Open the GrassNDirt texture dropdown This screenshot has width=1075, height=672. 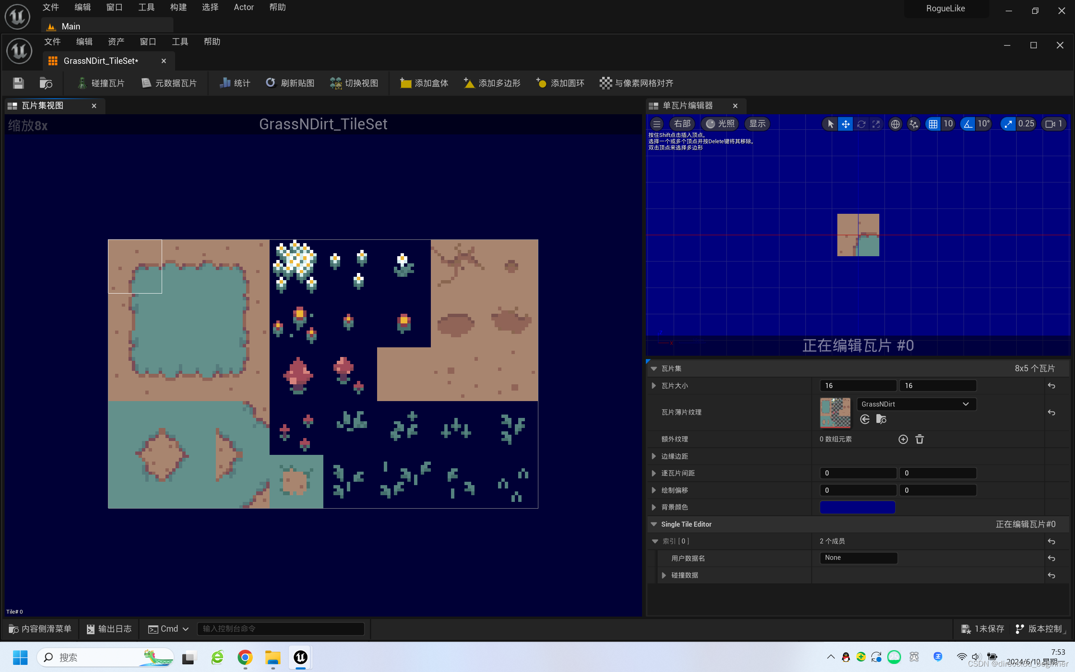tap(915, 404)
